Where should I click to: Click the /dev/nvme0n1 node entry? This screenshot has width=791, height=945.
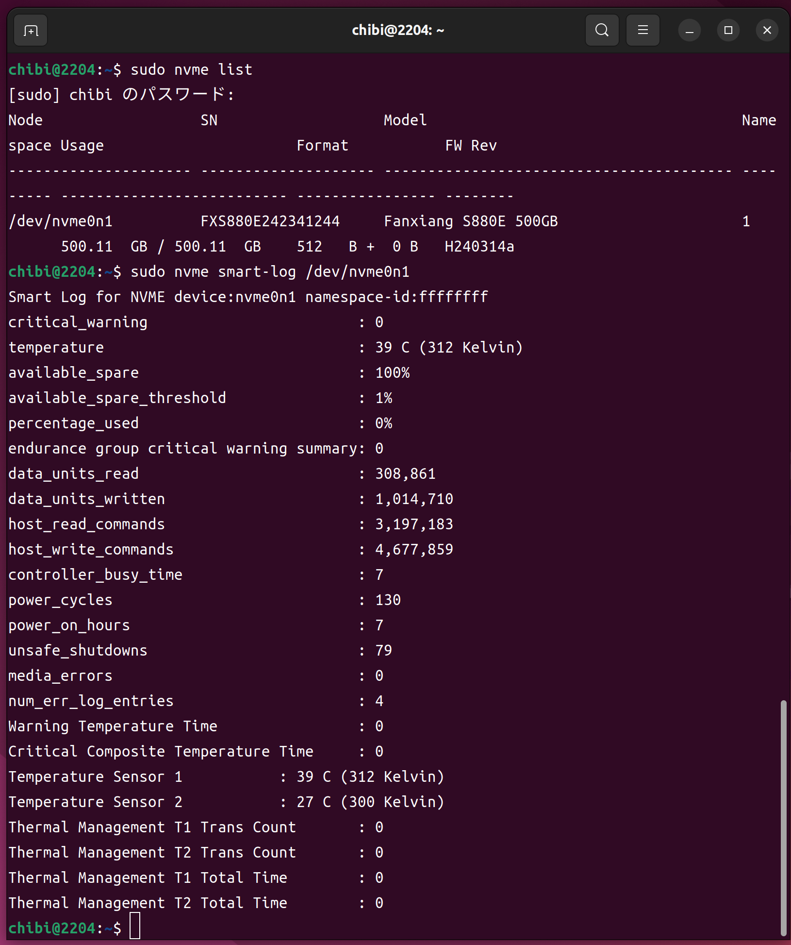pos(61,221)
